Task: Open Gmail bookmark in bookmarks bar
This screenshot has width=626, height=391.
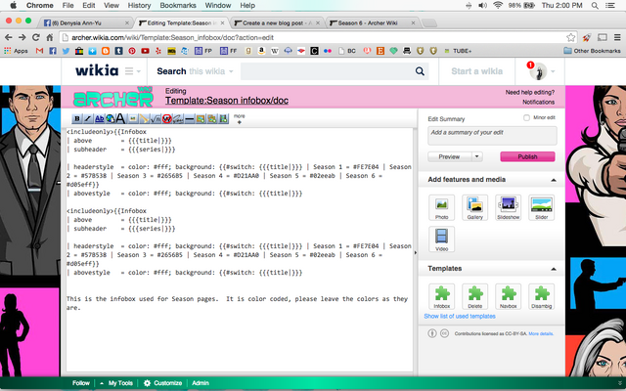Action: (x=39, y=51)
